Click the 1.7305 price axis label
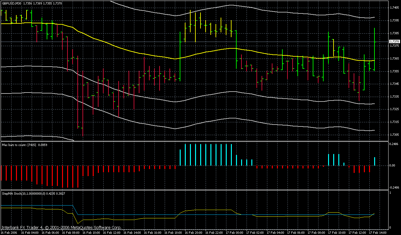 (x=394, y=135)
